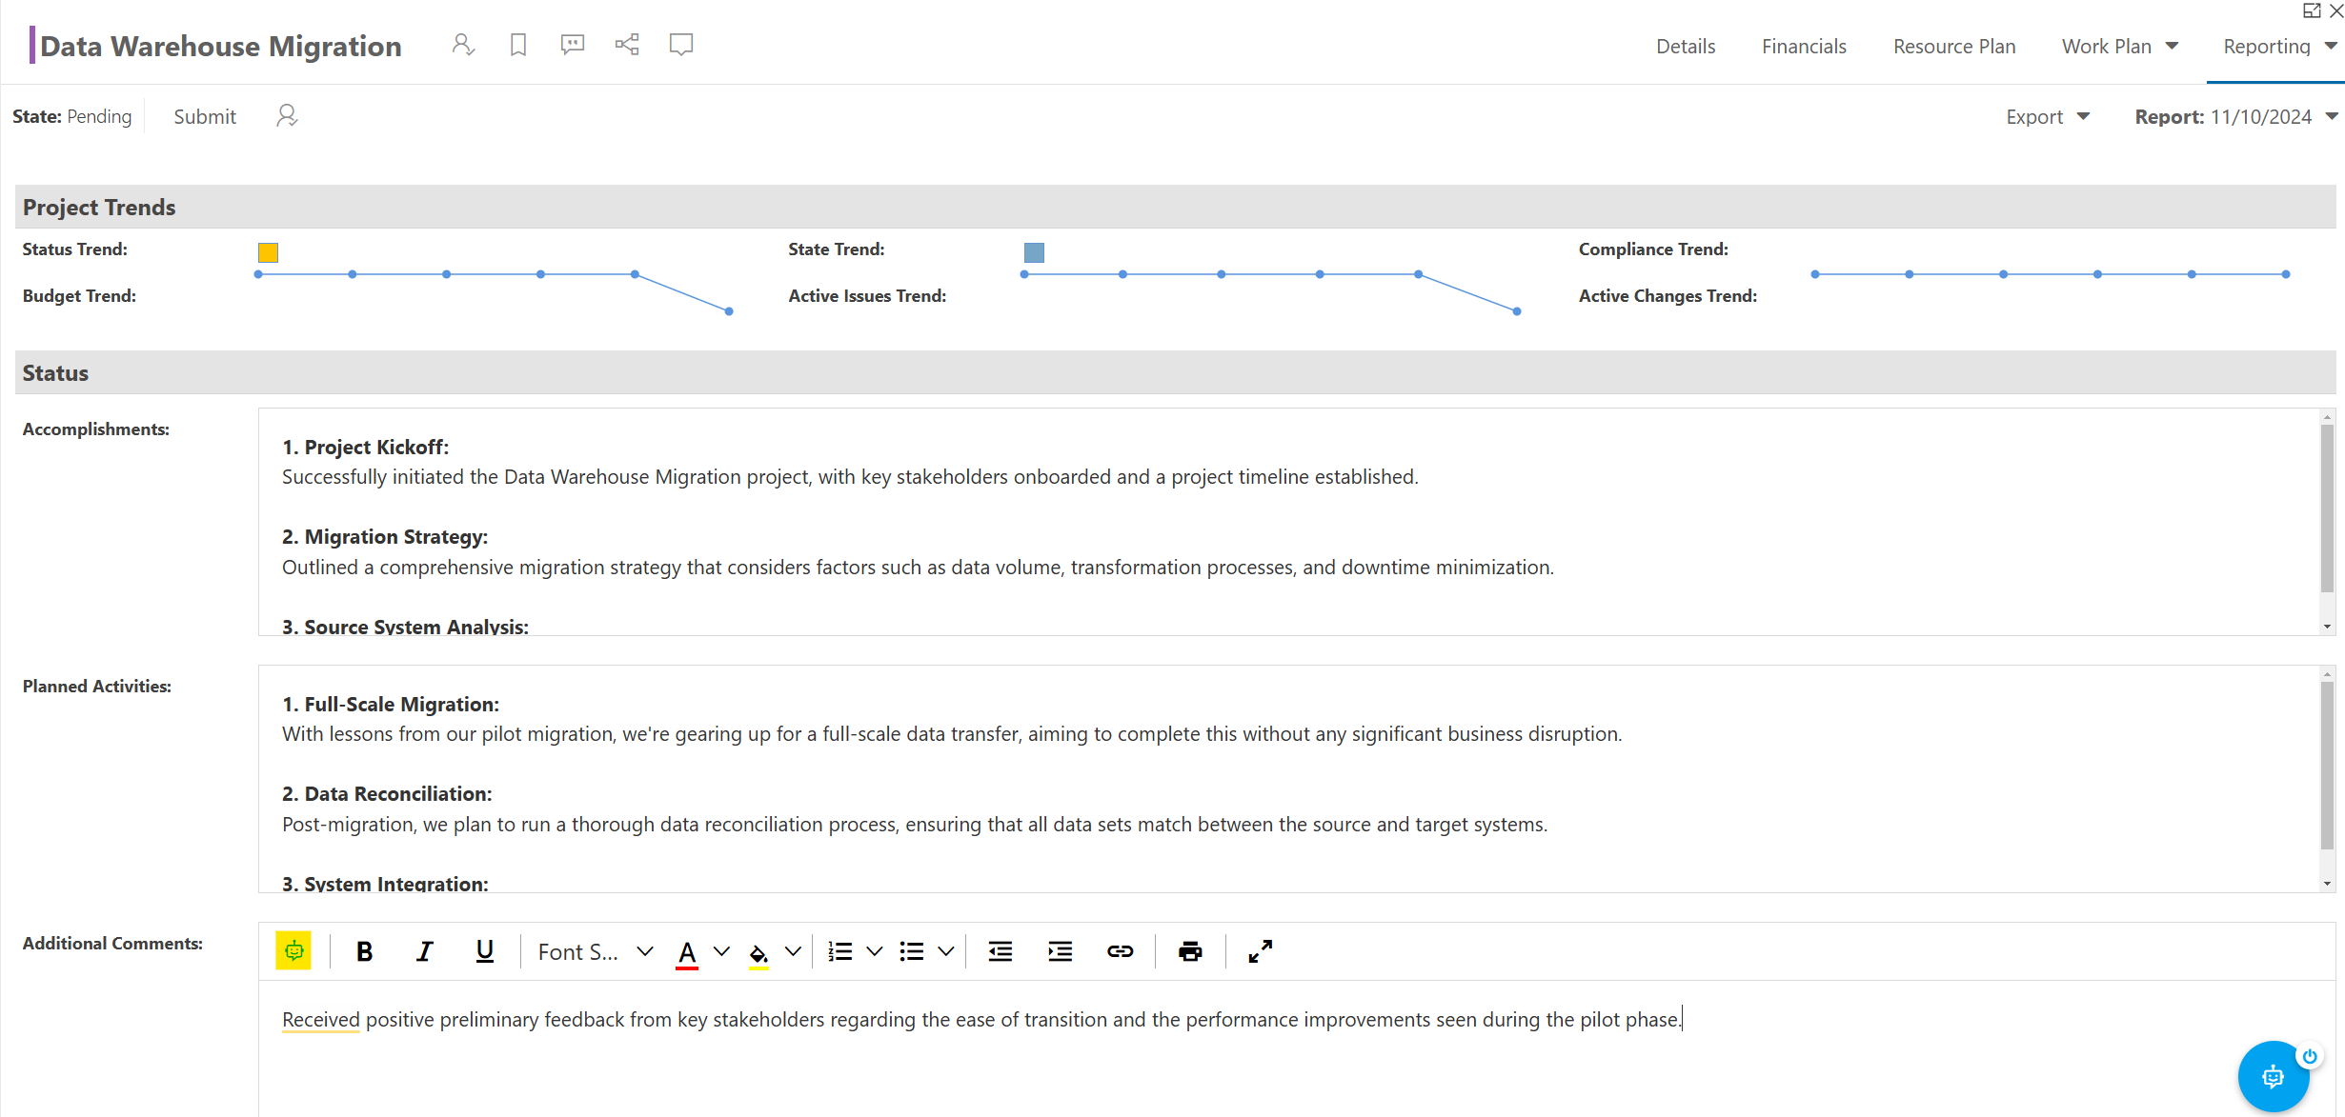Open the Resource Plan tab
This screenshot has height=1117, width=2345.
[x=1954, y=46]
